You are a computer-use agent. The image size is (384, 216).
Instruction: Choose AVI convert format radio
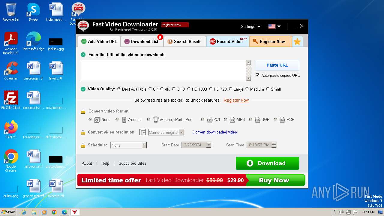(202, 119)
